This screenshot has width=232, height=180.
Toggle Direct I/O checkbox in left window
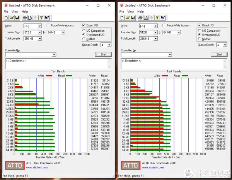tap(84, 25)
